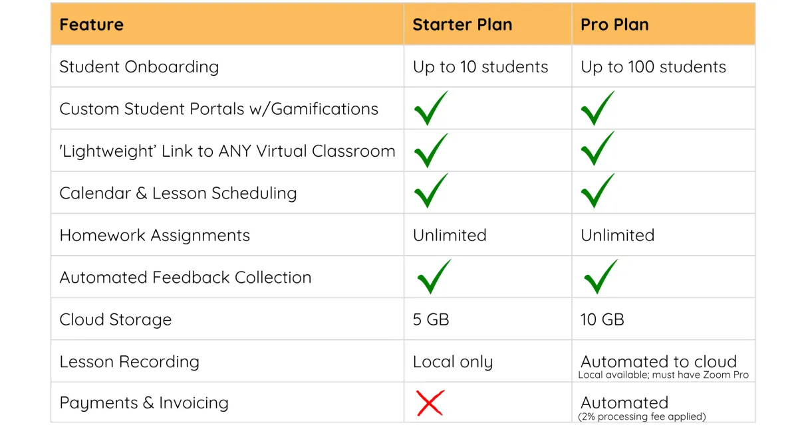The width and height of the screenshot is (798, 425).
Task: Click Pro Plan checkmark for Lightweight Link row
Action: click(597, 149)
